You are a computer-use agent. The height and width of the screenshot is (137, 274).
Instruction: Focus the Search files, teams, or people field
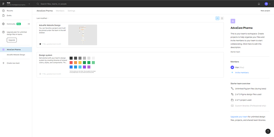pyautogui.click(x=53, y=4)
